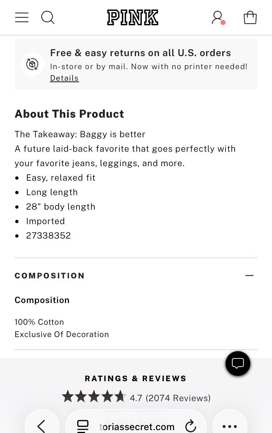Open the live chat bubble
The width and height of the screenshot is (272, 433).
(x=238, y=363)
